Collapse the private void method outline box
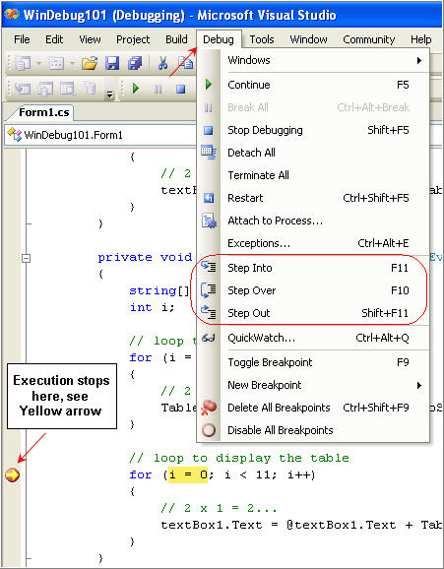 pyautogui.click(x=26, y=258)
